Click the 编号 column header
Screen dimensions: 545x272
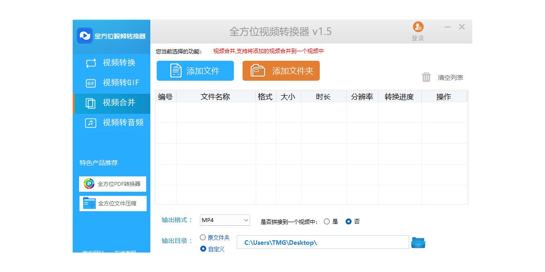pyautogui.click(x=166, y=97)
